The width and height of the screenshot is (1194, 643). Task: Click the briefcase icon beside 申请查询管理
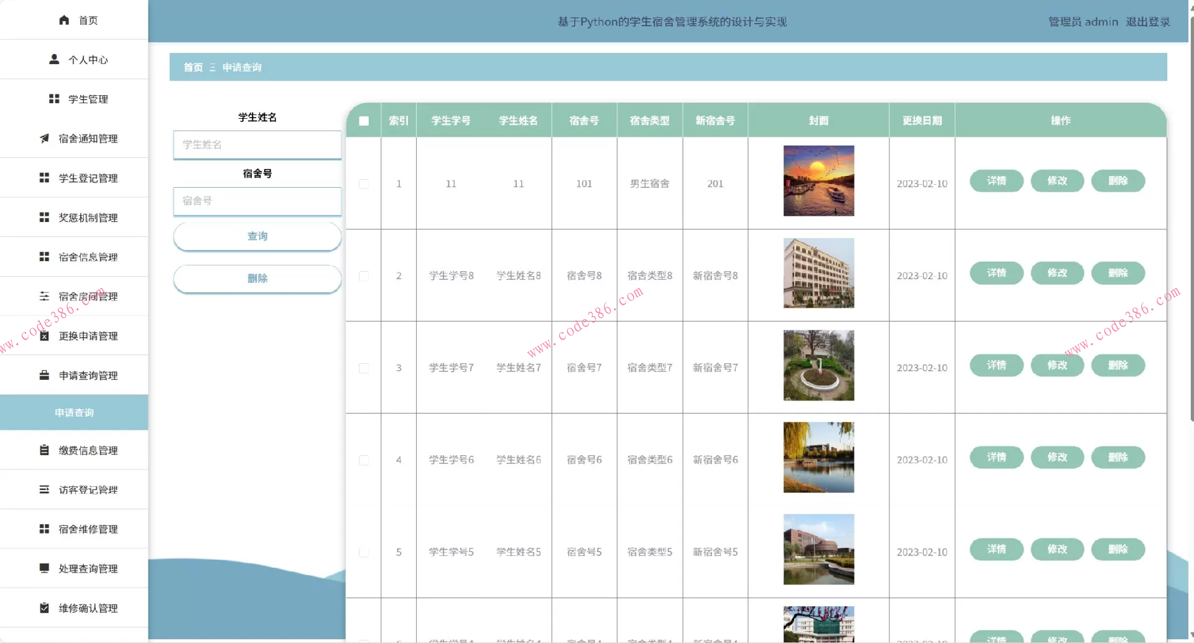(x=44, y=375)
